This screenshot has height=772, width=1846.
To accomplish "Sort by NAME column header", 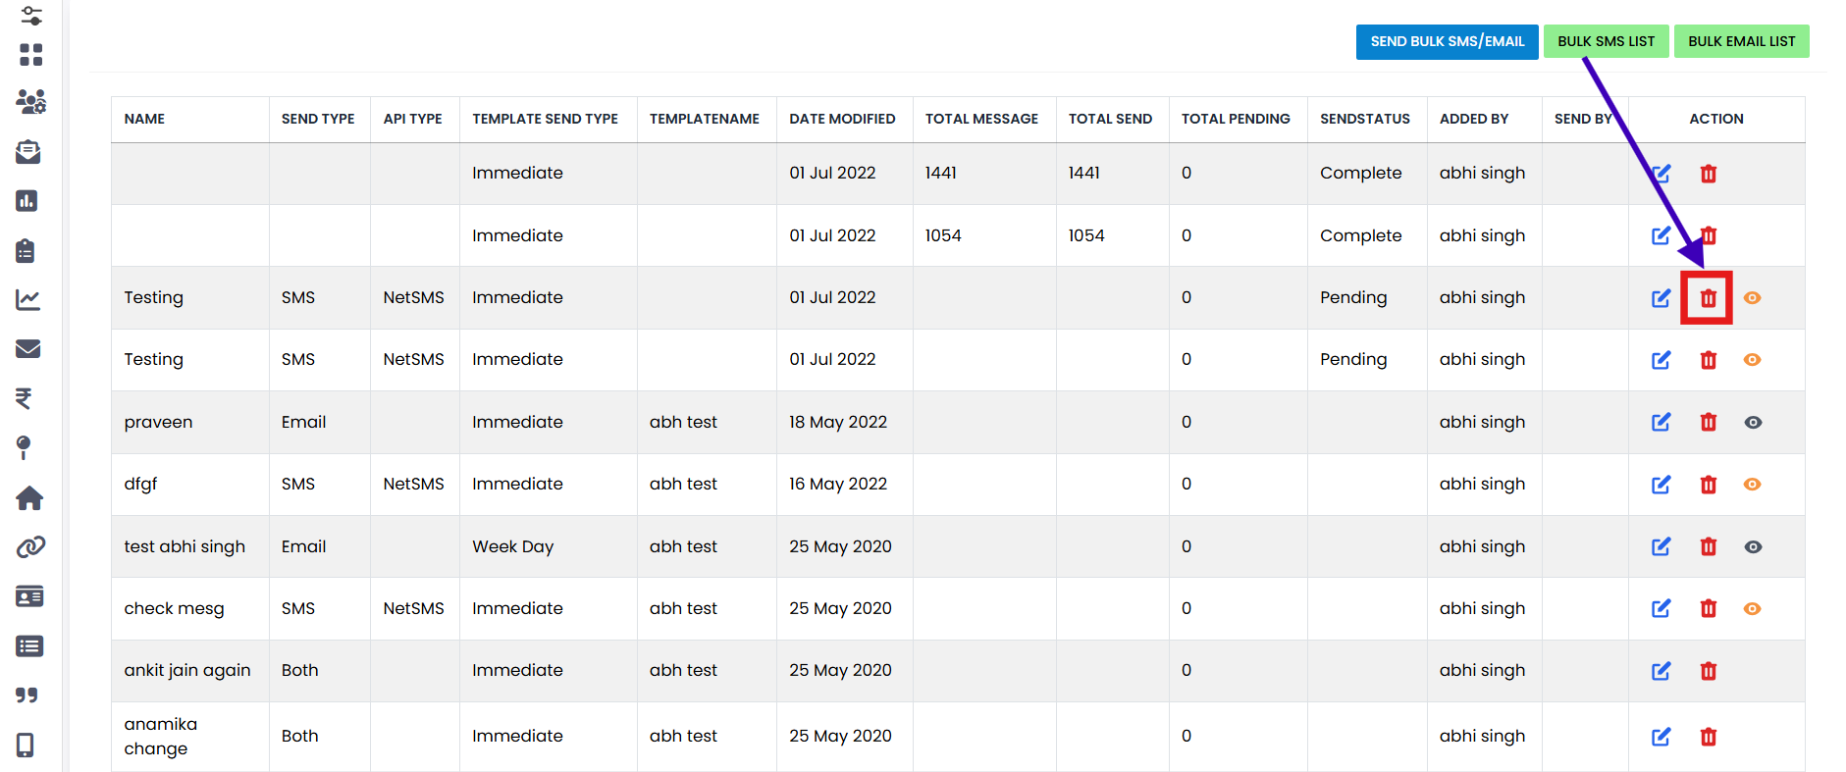I will tap(144, 119).
